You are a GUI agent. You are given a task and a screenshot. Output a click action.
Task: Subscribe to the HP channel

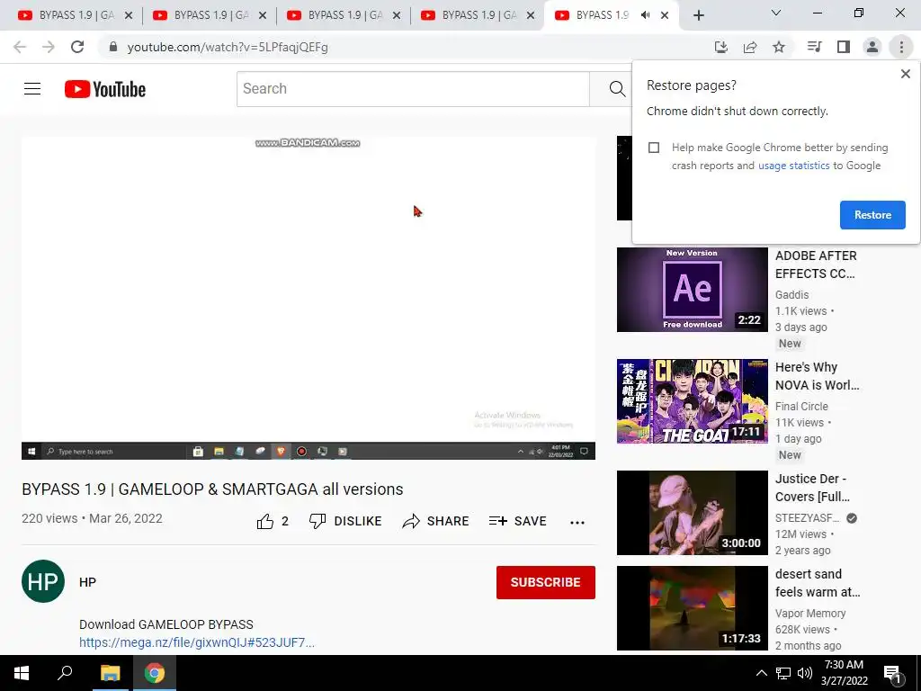pyautogui.click(x=546, y=582)
